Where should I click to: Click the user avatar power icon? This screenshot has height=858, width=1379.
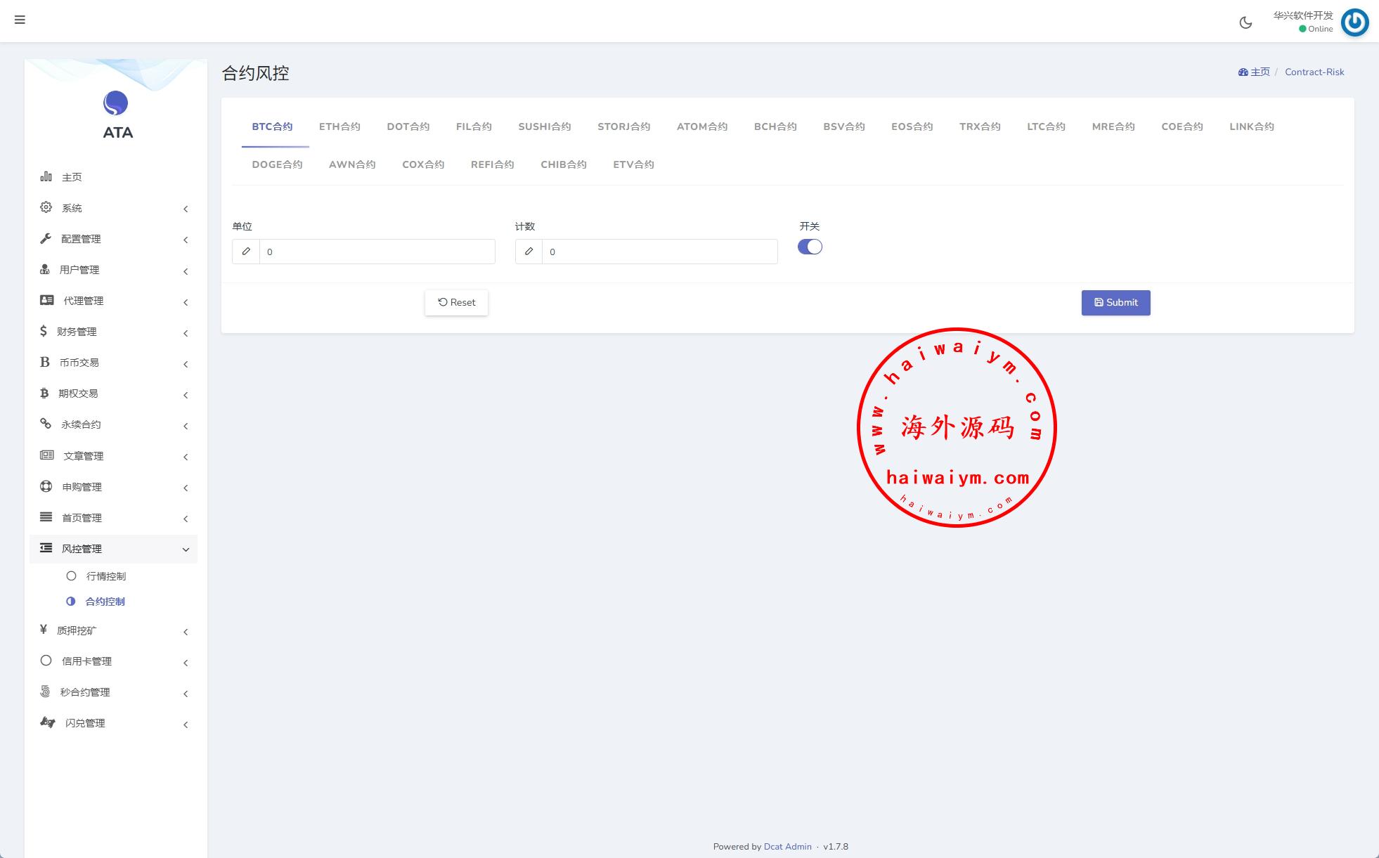1354,22
